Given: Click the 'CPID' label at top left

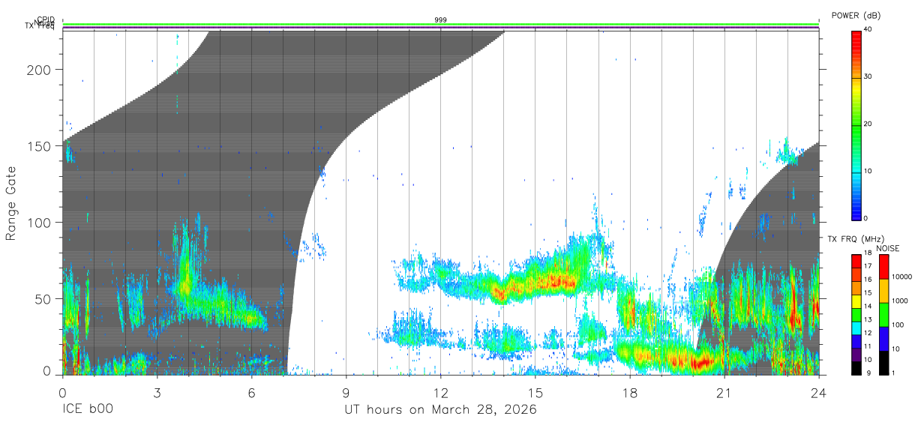Looking at the screenshot, I should pyautogui.click(x=45, y=20).
